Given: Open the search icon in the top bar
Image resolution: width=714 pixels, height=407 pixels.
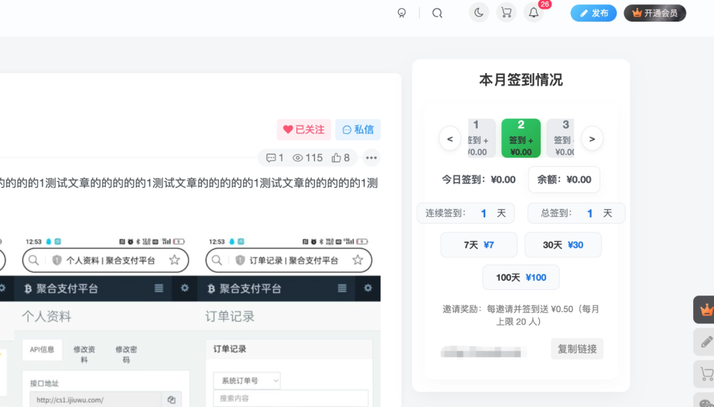Looking at the screenshot, I should (x=436, y=13).
